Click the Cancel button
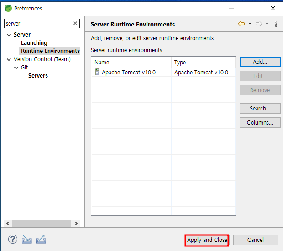This screenshot has width=283, height=251. point(256,240)
